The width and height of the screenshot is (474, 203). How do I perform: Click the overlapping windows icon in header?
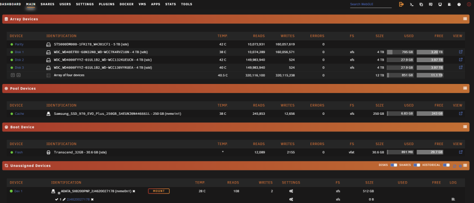[421, 5]
